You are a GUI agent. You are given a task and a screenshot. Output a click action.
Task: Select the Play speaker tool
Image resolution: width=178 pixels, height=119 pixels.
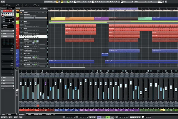117,1
